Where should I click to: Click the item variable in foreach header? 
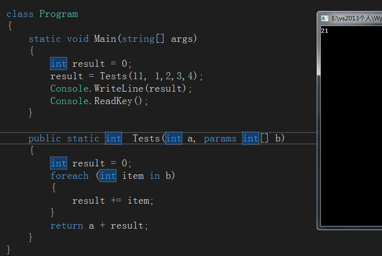(x=133, y=176)
